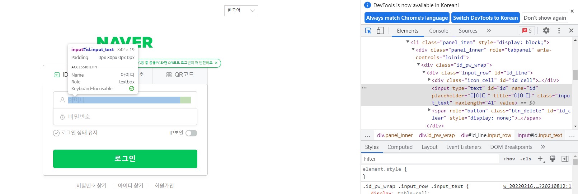Click the lock icon in password field
The width and height of the screenshot is (578, 194).
click(62, 117)
